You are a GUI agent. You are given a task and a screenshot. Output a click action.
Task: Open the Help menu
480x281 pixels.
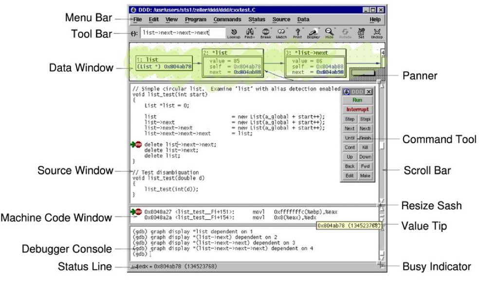click(375, 19)
